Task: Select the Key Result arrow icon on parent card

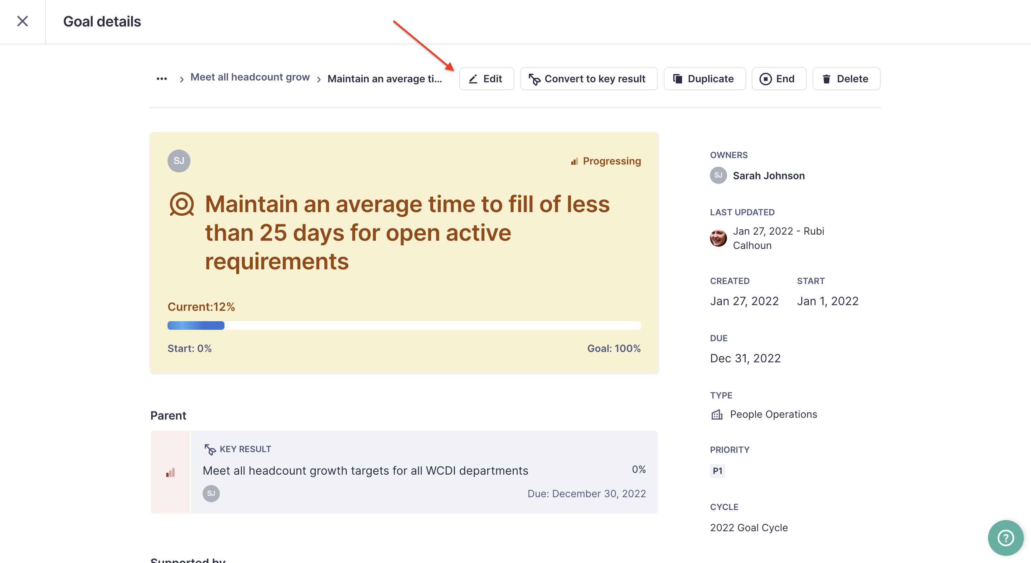Action: click(x=209, y=449)
